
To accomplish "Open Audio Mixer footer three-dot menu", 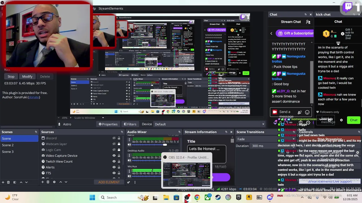I will [135, 182].
